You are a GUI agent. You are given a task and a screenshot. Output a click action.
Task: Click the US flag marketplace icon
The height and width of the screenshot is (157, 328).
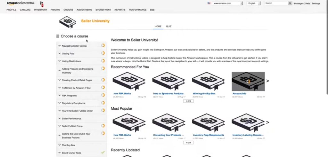pyautogui.click(x=209, y=3)
